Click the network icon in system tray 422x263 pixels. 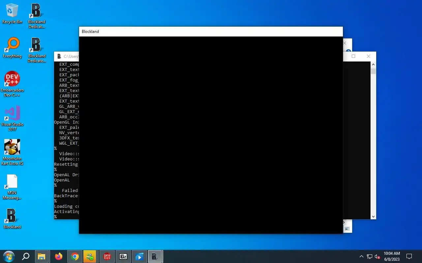click(x=370, y=257)
